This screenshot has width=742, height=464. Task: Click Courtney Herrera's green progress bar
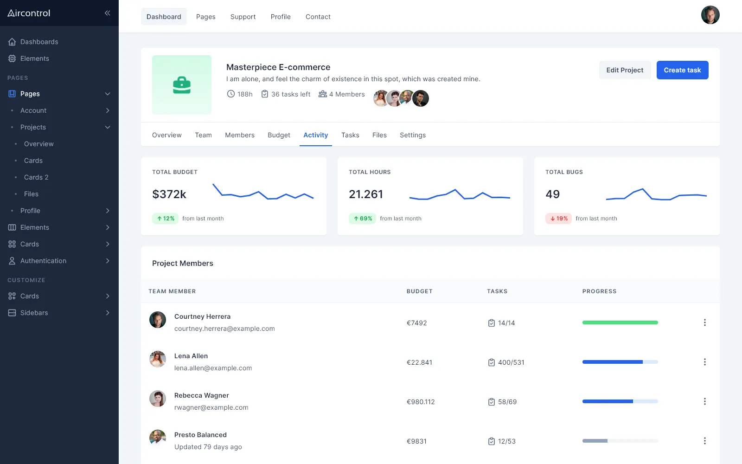point(620,322)
